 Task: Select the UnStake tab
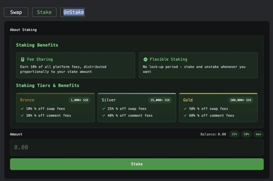coord(73,12)
